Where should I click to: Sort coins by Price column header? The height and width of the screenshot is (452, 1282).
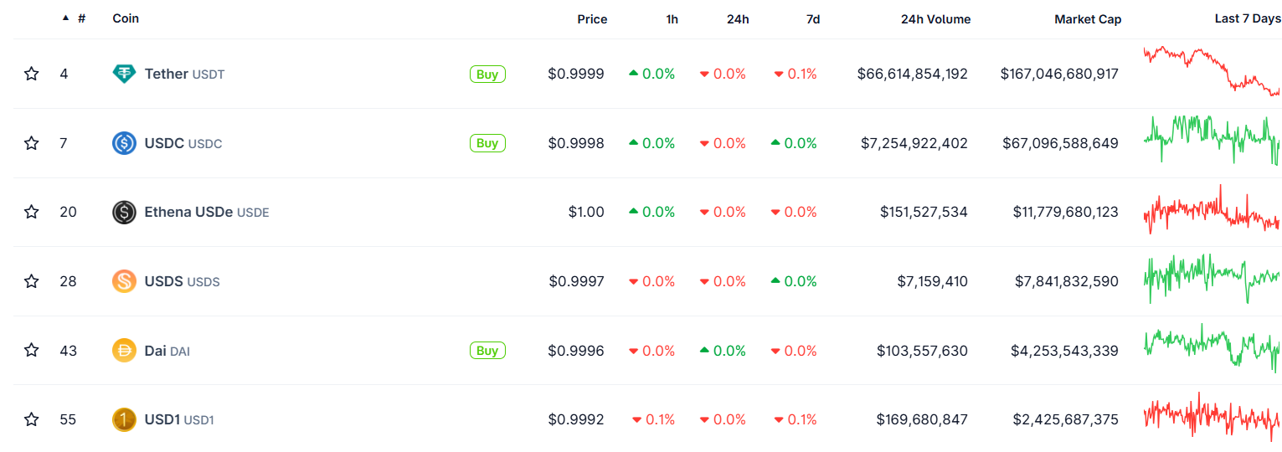(x=592, y=19)
